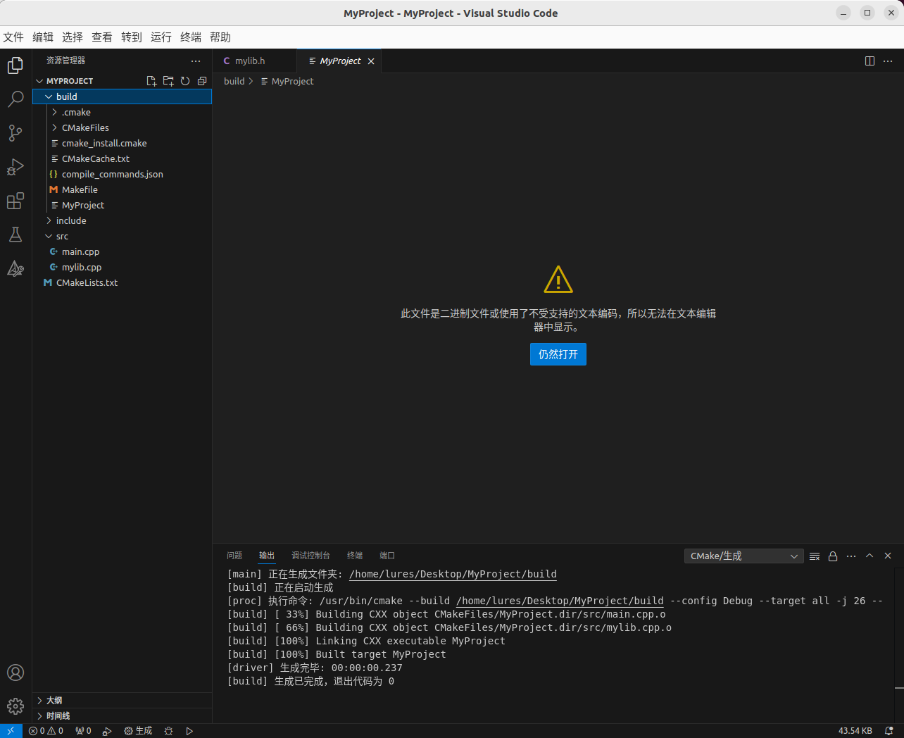Switch to the 调试控制台 panel tab
The width and height of the screenshot is (904, 738).
click(310, 556)
